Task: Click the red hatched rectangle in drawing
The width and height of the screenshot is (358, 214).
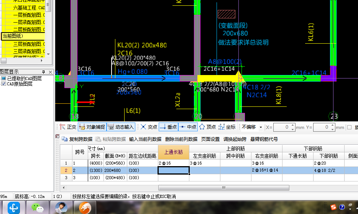Action: point(227,14)
